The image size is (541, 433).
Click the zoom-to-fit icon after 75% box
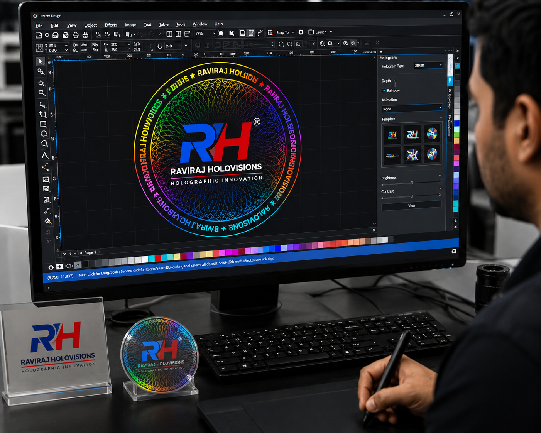pyautogui.click(x=221, y=34)
